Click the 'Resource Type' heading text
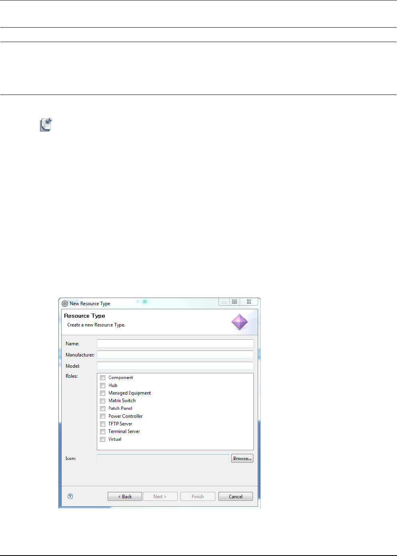The height and width of the screenshot is (556, 397). [84, 316]
